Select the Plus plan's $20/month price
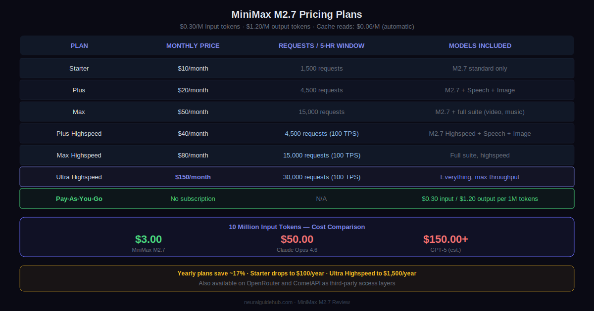 coord(193,90)
